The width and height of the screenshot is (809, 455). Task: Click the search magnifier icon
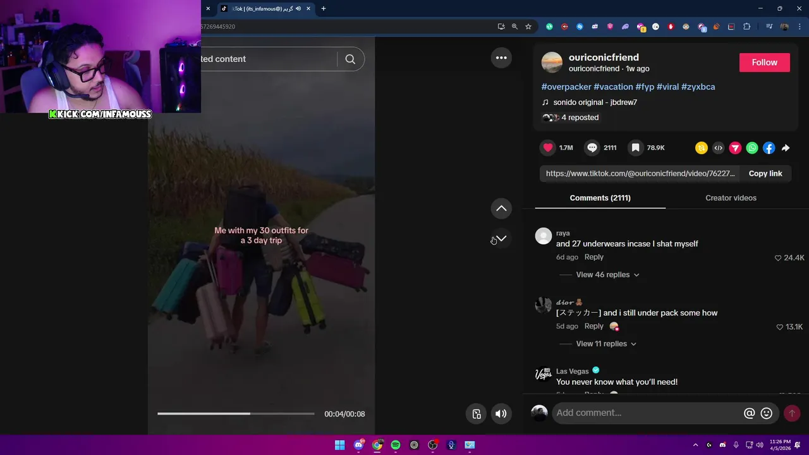350,59
